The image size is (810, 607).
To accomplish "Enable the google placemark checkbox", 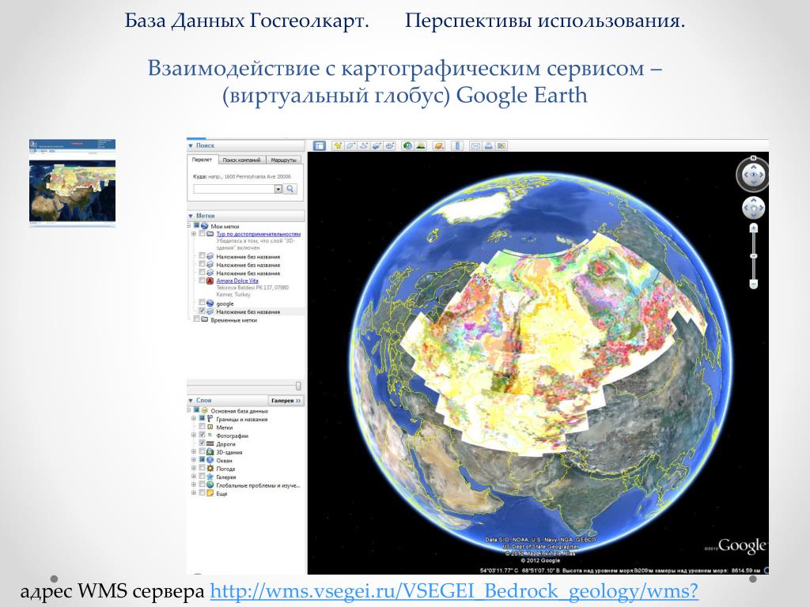I will click(x=202, y=303).
